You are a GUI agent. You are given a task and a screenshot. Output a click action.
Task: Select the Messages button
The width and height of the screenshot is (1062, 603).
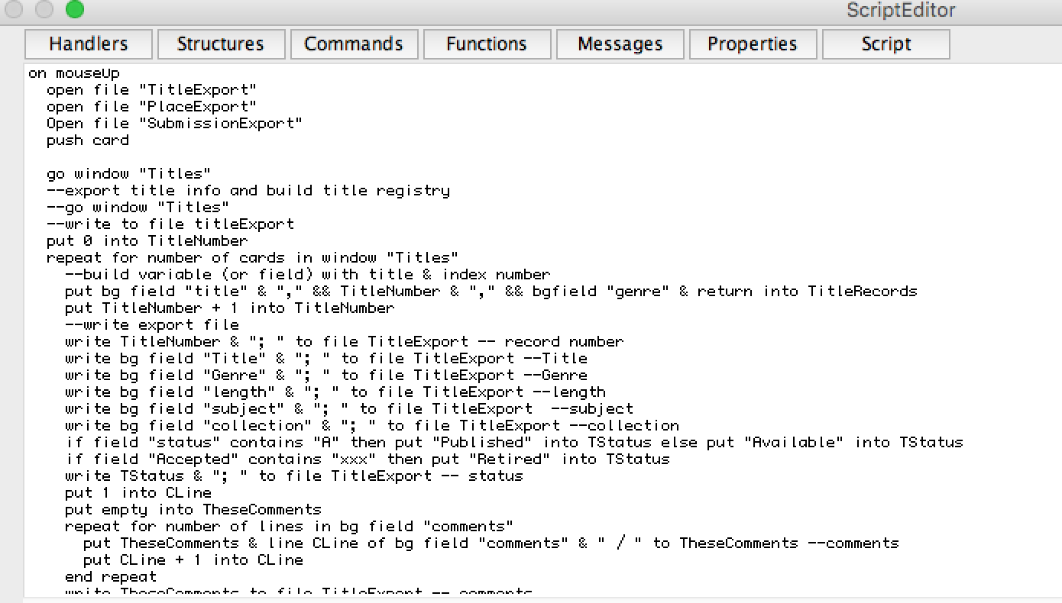(620, 44)
